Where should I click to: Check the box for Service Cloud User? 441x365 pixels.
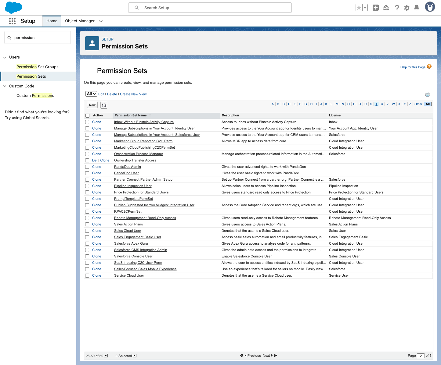click(87, 276)
